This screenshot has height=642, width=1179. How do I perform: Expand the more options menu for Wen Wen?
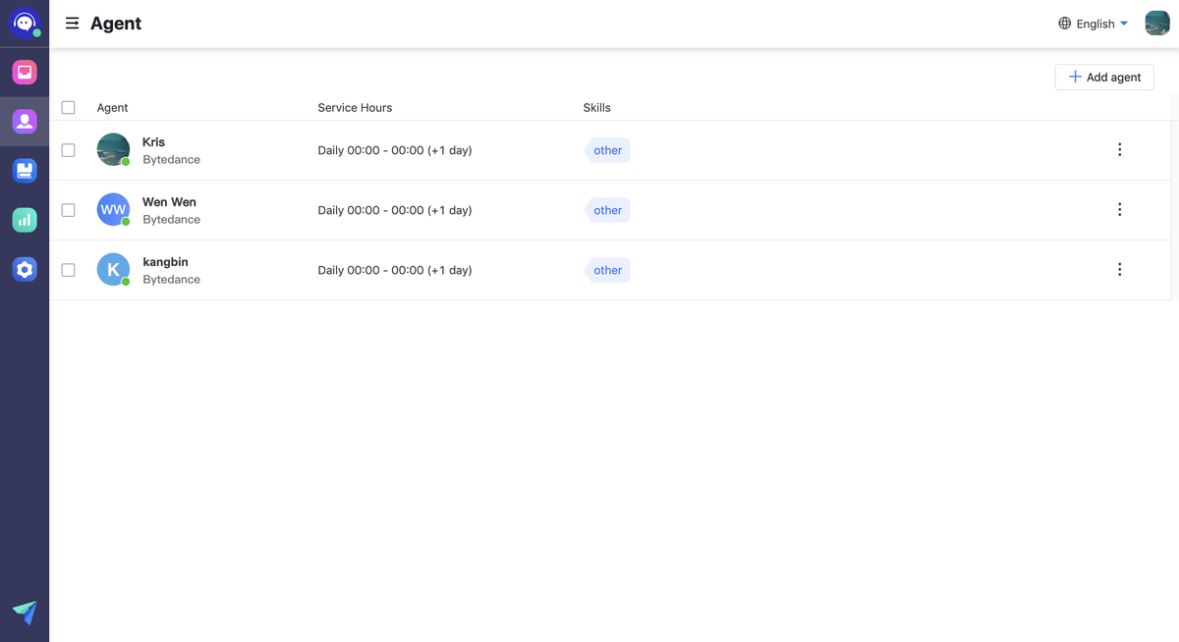[1119, 210]
